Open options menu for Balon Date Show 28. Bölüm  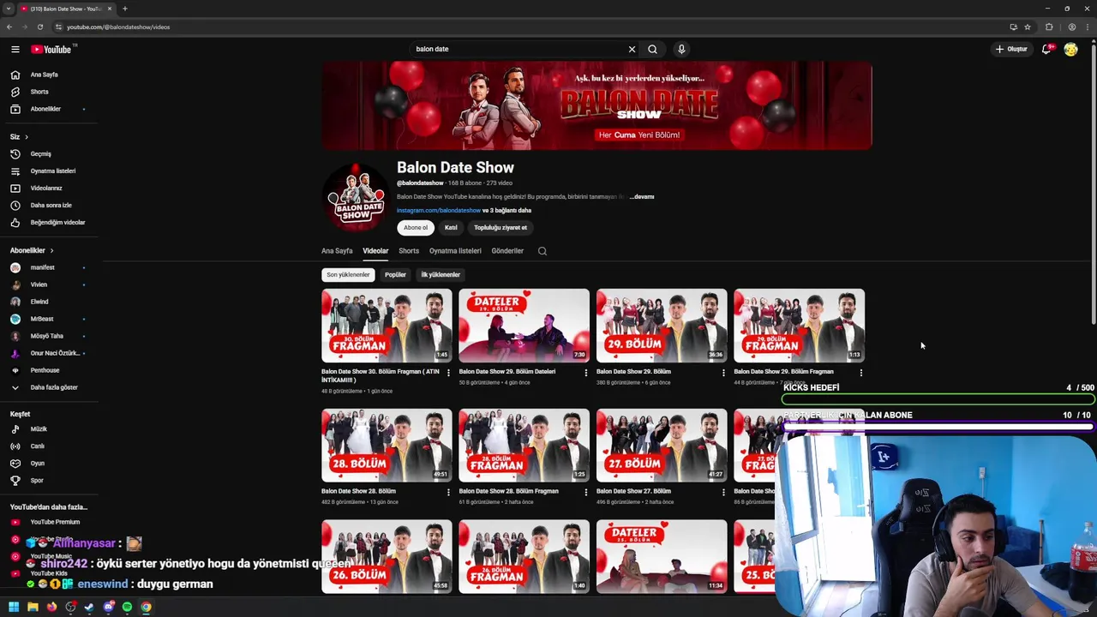pos(448,493)
